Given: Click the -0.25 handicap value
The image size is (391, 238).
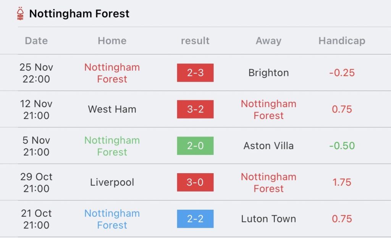Looking at the screenshot, I should click(342, 73).
